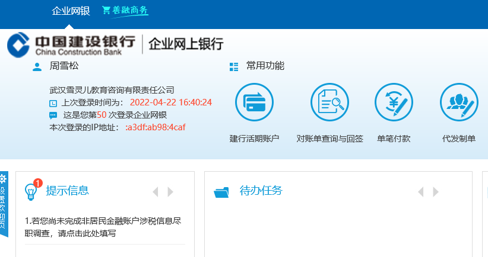The image size is (488, 257).
Task: Click the 建行活期账户 label
Action: tap(254, 139)
